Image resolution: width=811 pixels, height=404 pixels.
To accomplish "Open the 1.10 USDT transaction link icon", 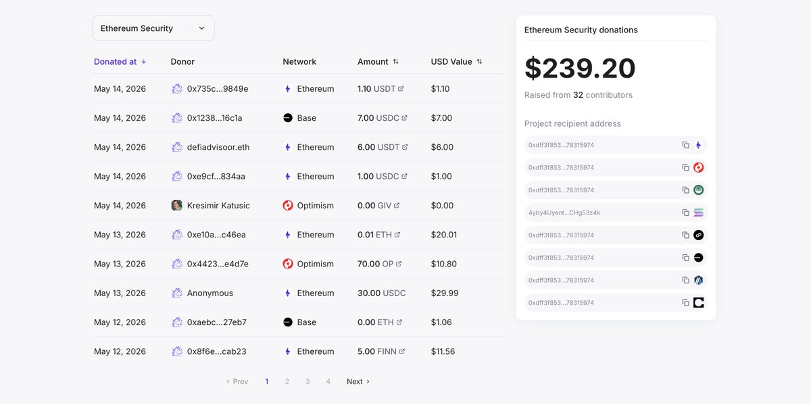I will [401, 88].
